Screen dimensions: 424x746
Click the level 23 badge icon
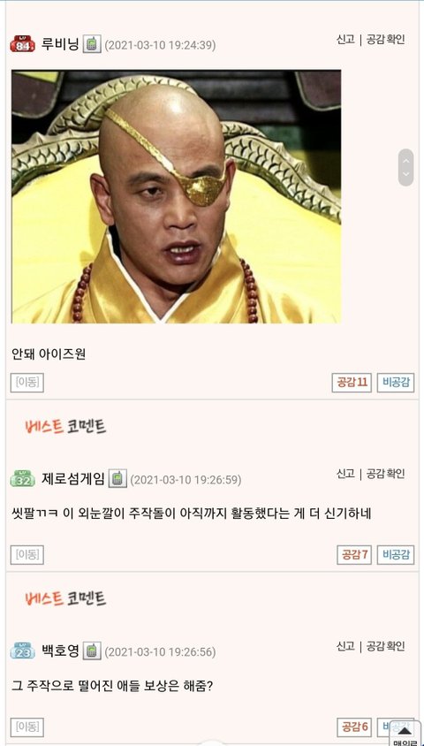(x=22, y=651)
